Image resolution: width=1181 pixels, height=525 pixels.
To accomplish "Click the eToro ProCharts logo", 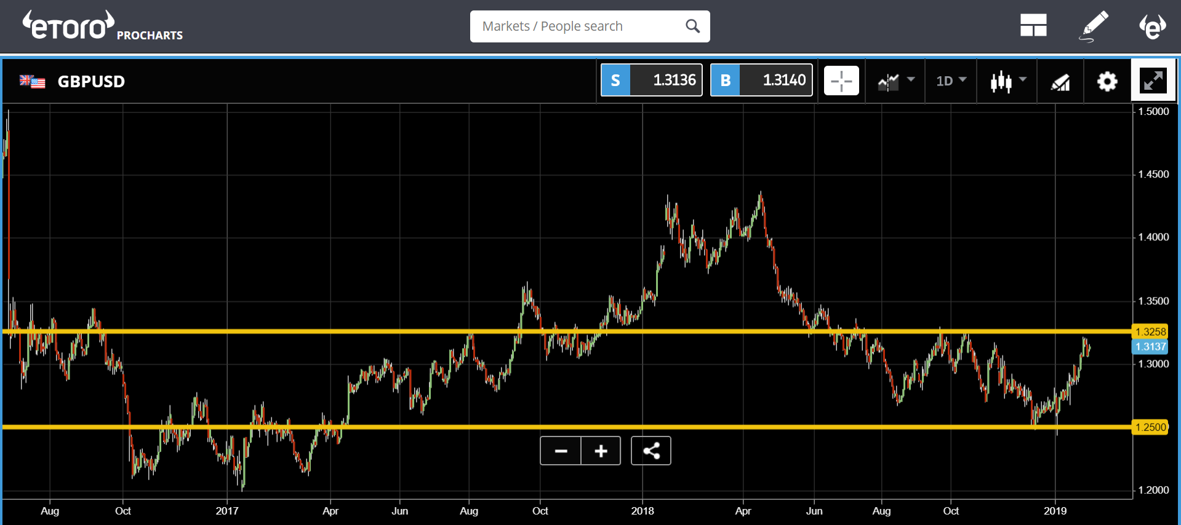I will [x=102, y=26].
